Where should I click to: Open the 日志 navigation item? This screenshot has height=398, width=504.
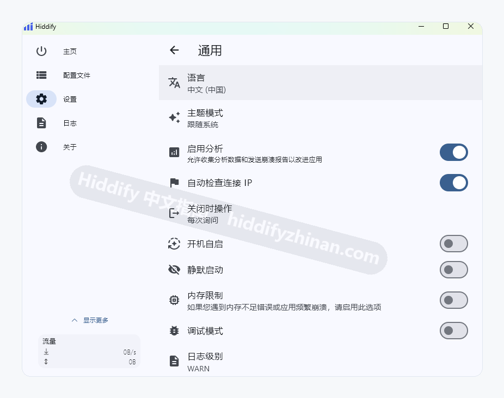pos(70,123)
